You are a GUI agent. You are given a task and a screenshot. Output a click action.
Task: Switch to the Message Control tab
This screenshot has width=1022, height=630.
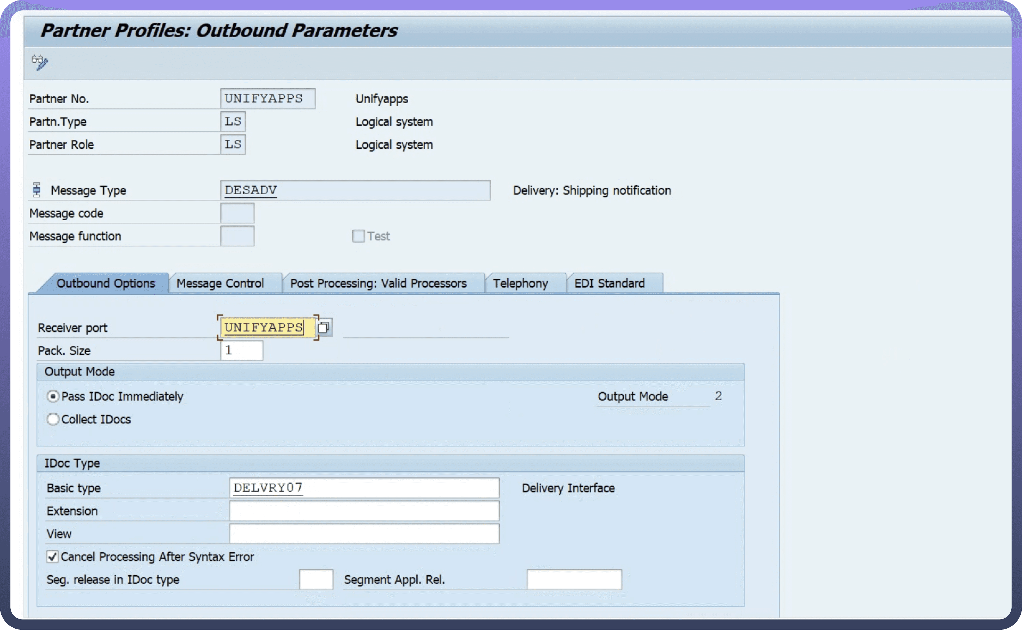coord(220,283)
